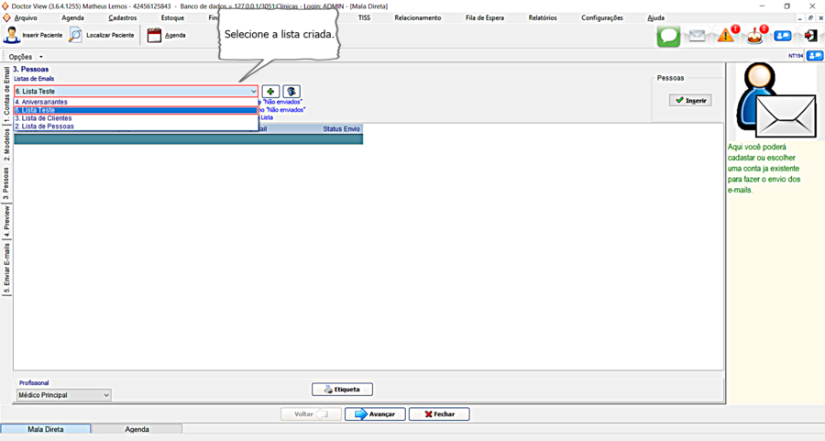Open the Relatórios menu
Screen dimensions: 825x441
542,17
